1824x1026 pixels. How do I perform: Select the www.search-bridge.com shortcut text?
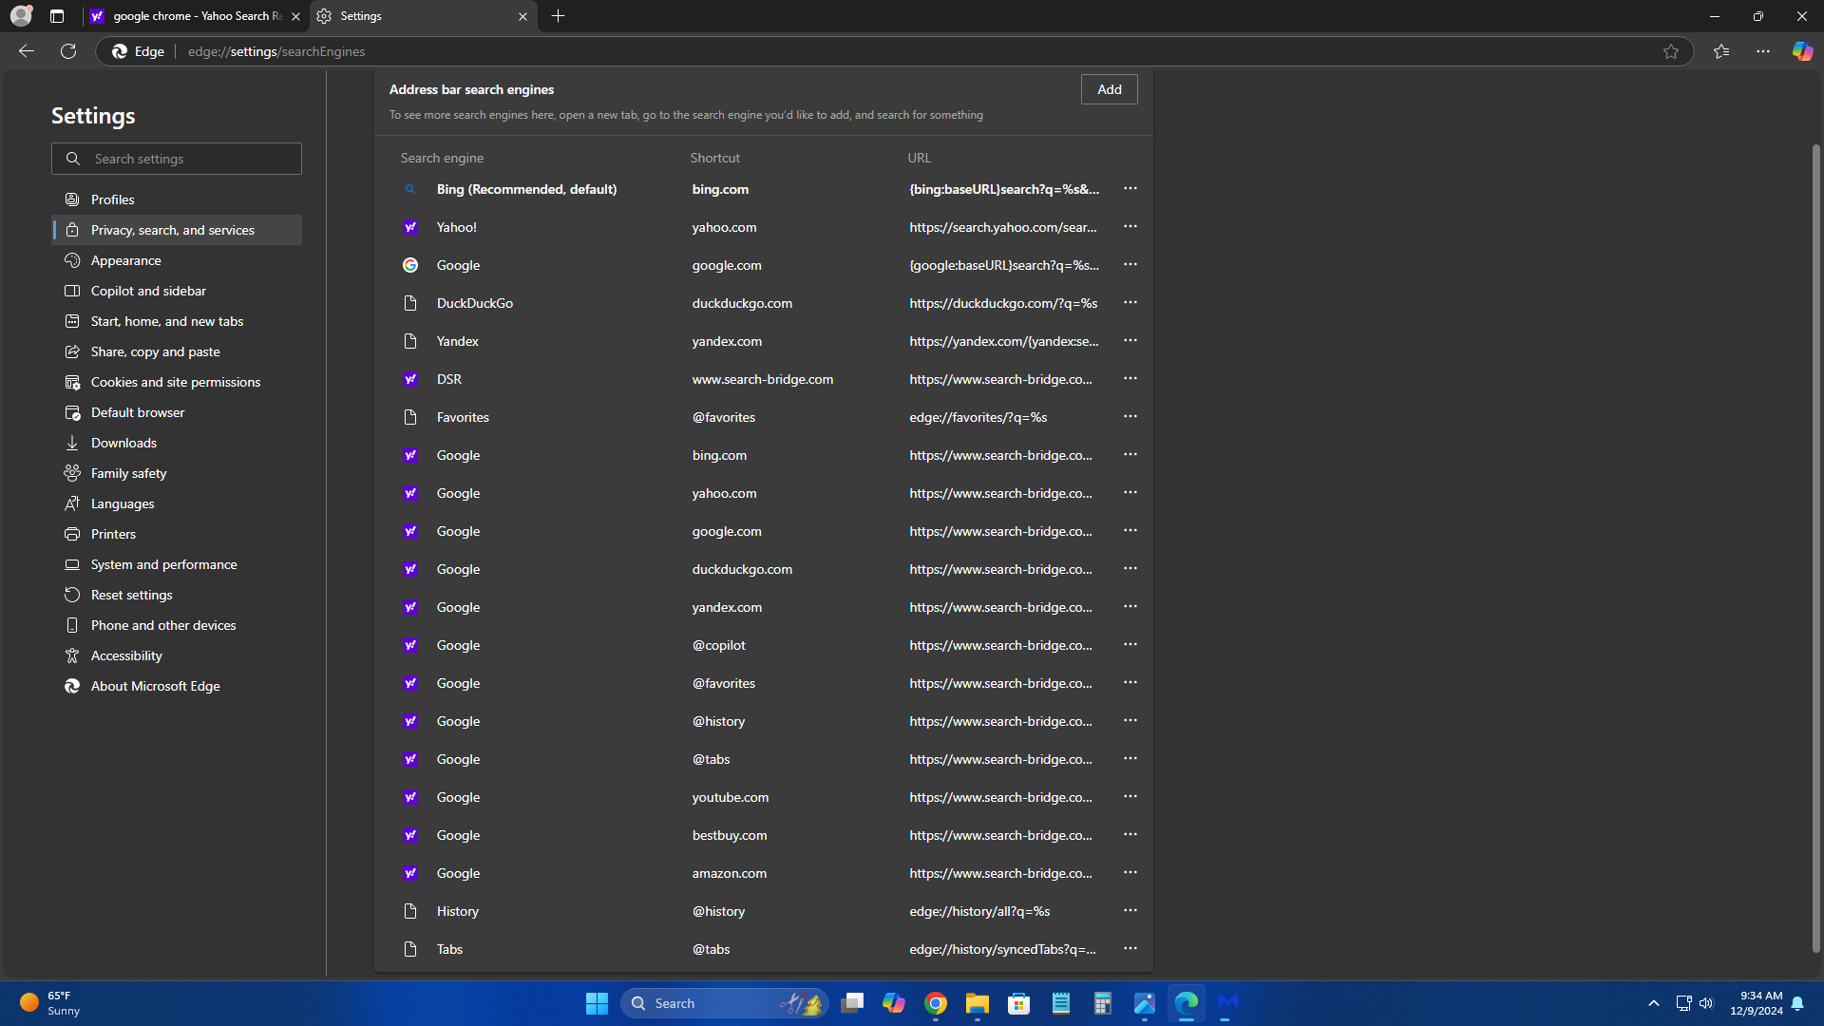click(763, 379)
